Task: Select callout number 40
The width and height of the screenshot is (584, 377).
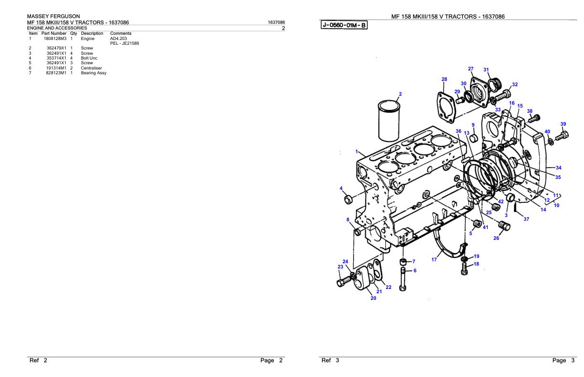Action: point(547,131)
